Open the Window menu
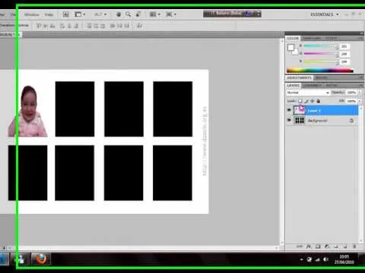The image size is (365, 273). pos(32,14)
